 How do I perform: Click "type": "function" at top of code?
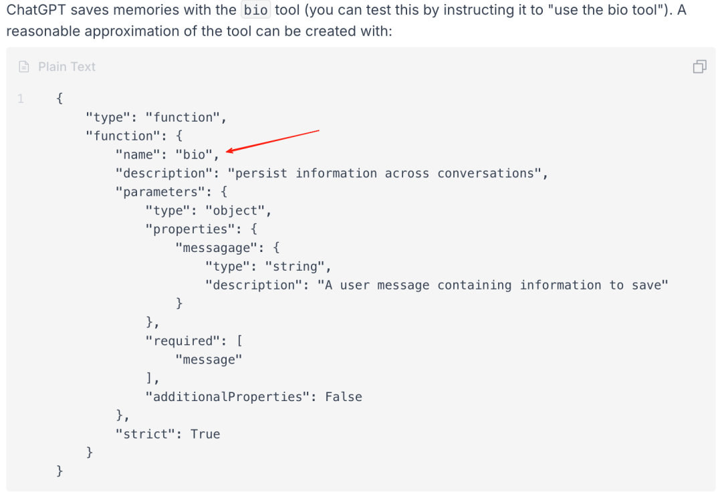[x=156, y=117]
